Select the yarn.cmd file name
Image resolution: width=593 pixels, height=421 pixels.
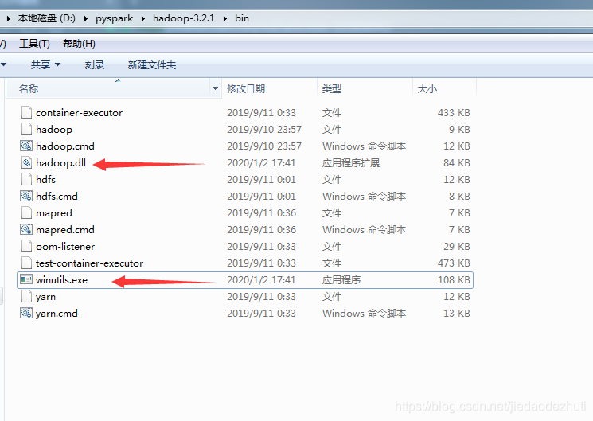57,314
